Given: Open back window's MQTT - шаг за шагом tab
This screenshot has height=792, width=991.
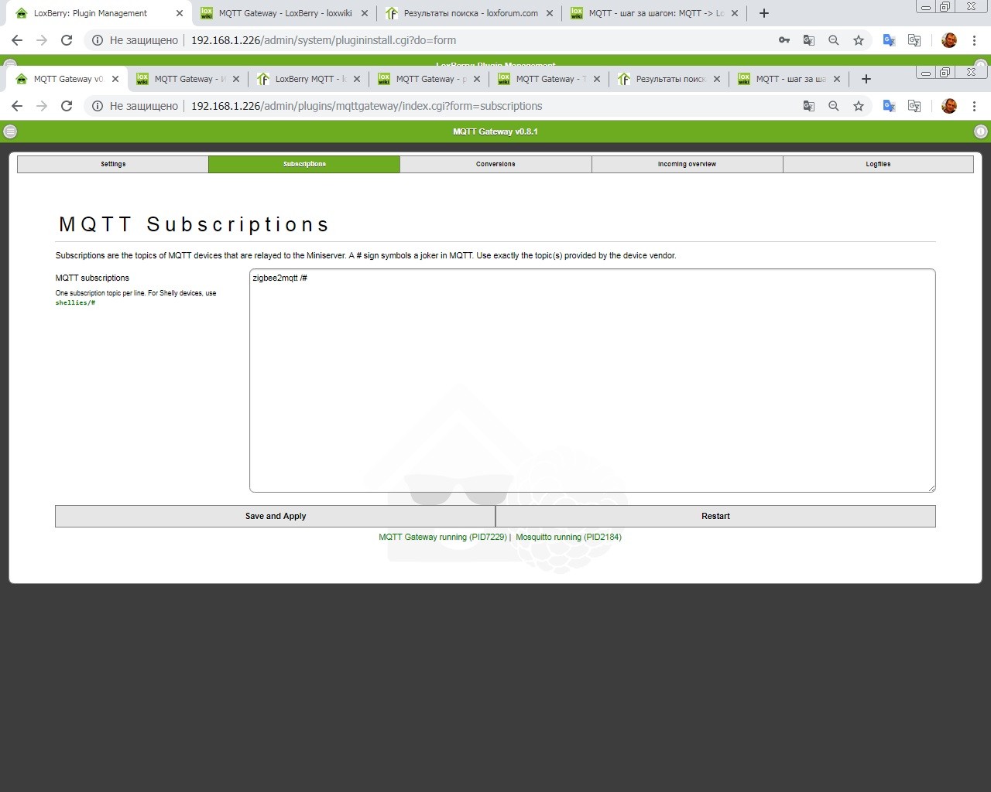Looking at the screenshot, I should pos(654,13).
